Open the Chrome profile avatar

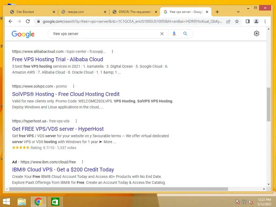(256, 22)
